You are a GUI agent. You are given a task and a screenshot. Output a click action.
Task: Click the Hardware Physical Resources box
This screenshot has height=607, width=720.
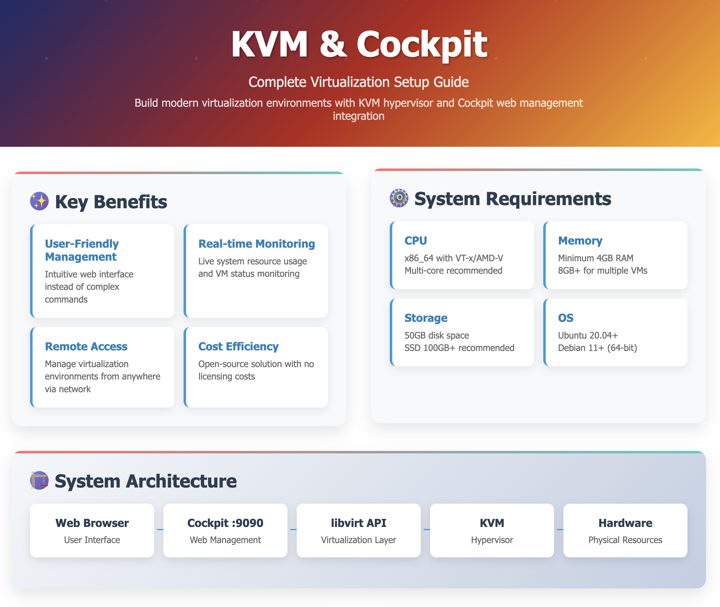[625, 530]
